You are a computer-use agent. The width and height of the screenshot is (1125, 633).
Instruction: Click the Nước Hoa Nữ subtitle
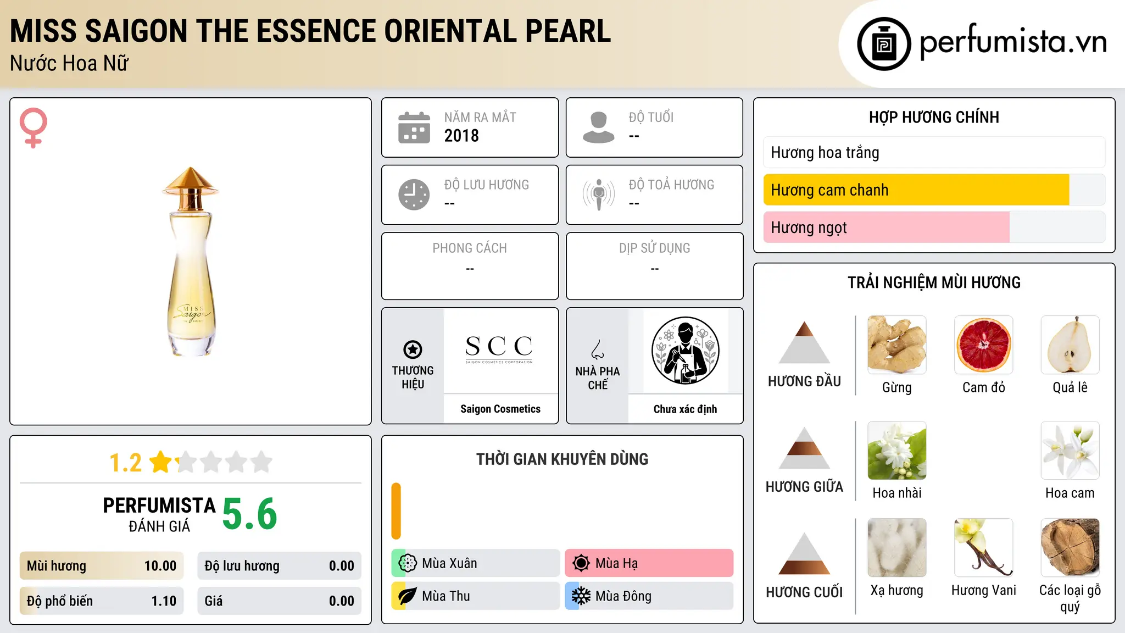click(69, 64)
